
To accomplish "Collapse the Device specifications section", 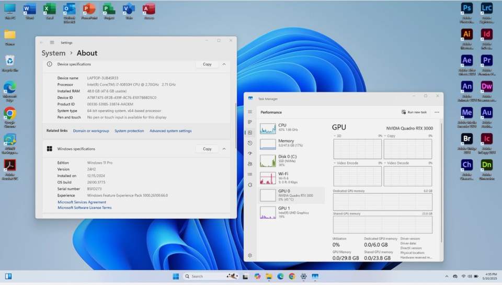I will (224, 64).
